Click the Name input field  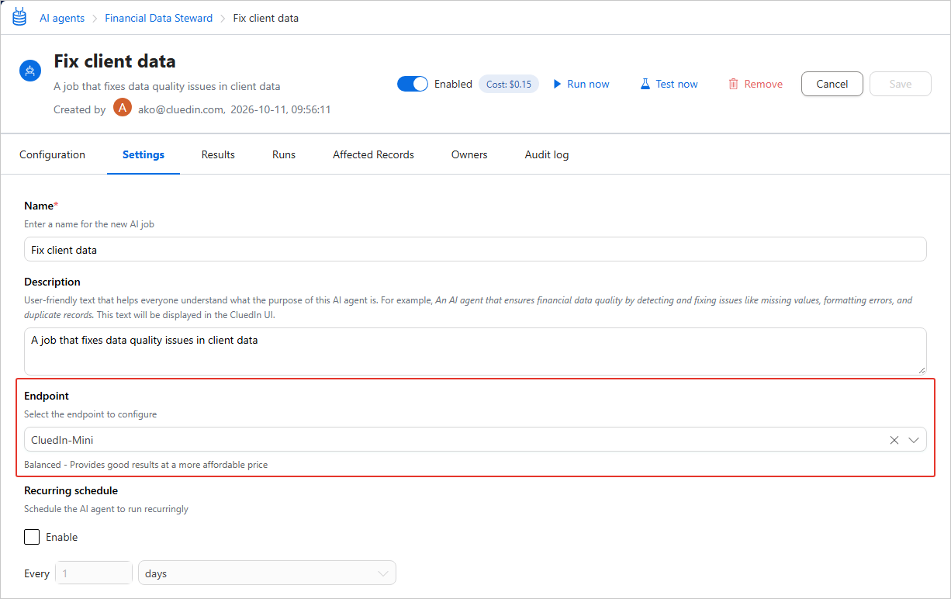tap(475, 249)
